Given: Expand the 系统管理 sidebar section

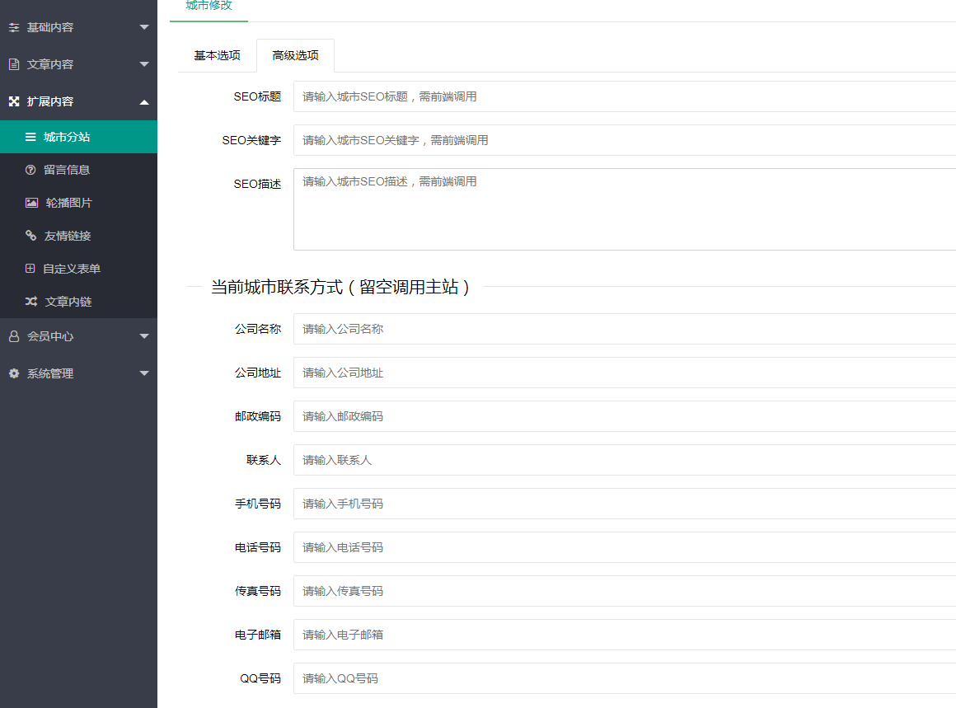Looking at the screenshot, I should pyautogui.click(x=78, y=373).
